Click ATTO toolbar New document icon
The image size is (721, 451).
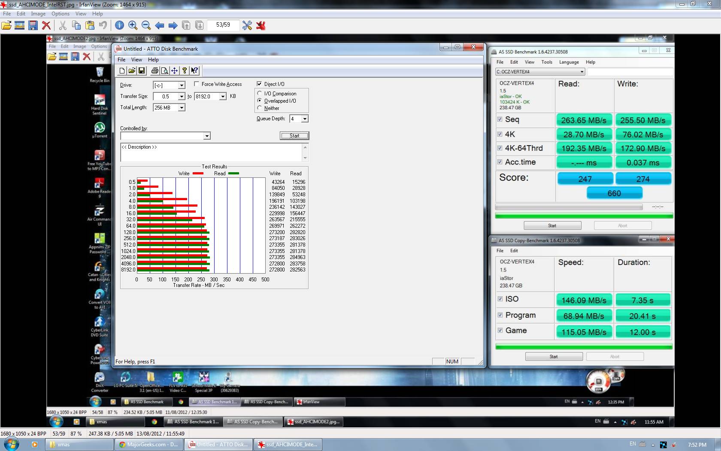[122, 71]
